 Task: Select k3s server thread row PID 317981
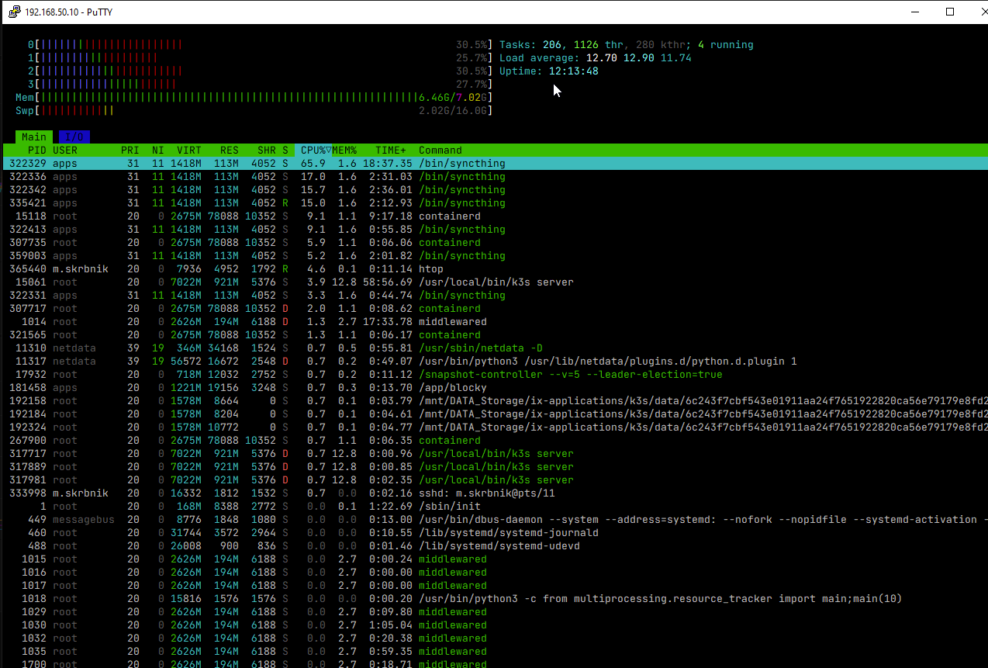[x=496, y=480]
